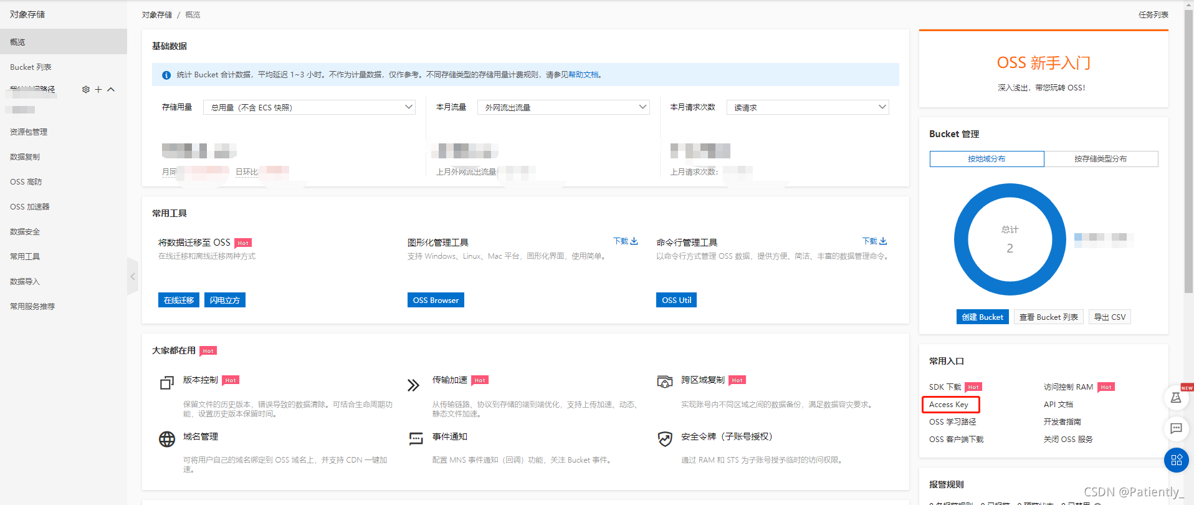Open API 文档 link
This screenshot has width=1194, height=505.
pyautogui.click(x=1059, y=405)
